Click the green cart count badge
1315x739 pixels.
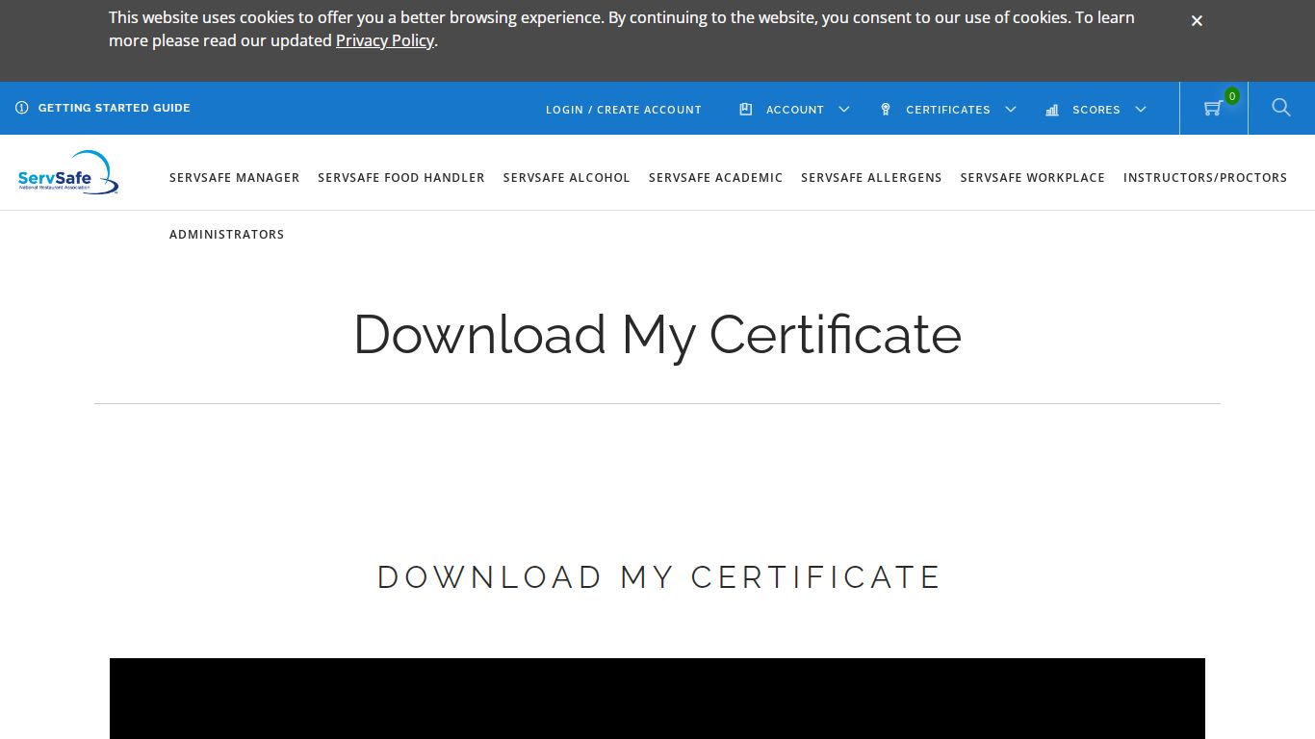[1232, 96]
